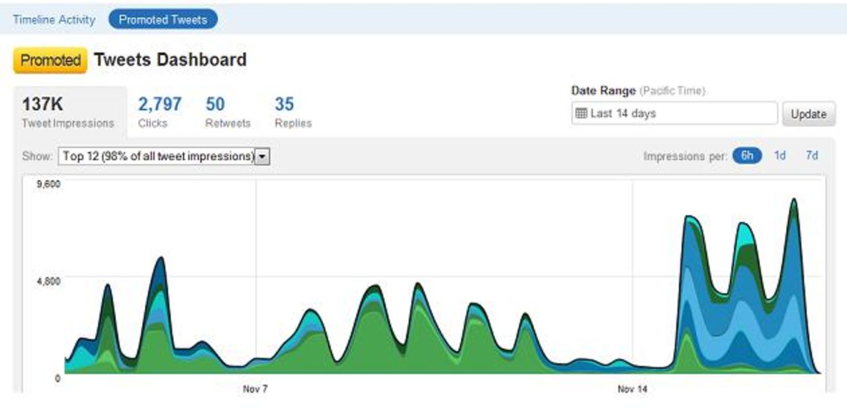Click the Tweets Dashboard heading

[170, 60]
